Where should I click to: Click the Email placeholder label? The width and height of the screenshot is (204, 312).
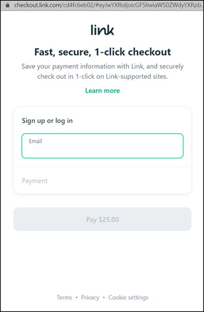pyautogui.click(x=36, y=141)
